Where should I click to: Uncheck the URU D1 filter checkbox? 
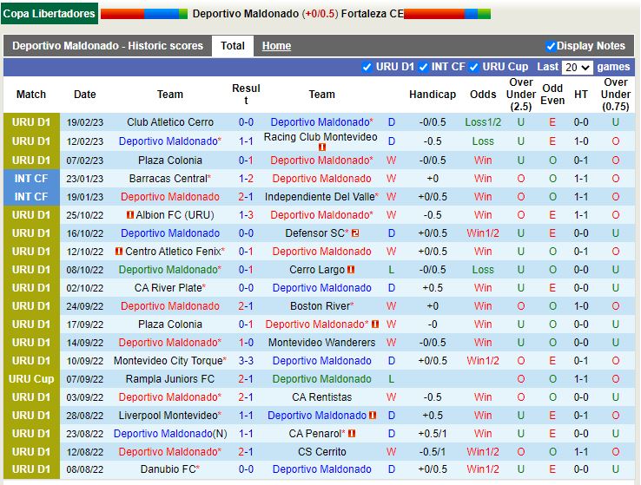point(367,67)
